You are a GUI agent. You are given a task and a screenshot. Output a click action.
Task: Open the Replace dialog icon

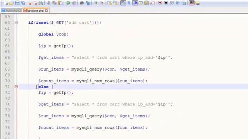pyautogui.click(x=88, y=3)
